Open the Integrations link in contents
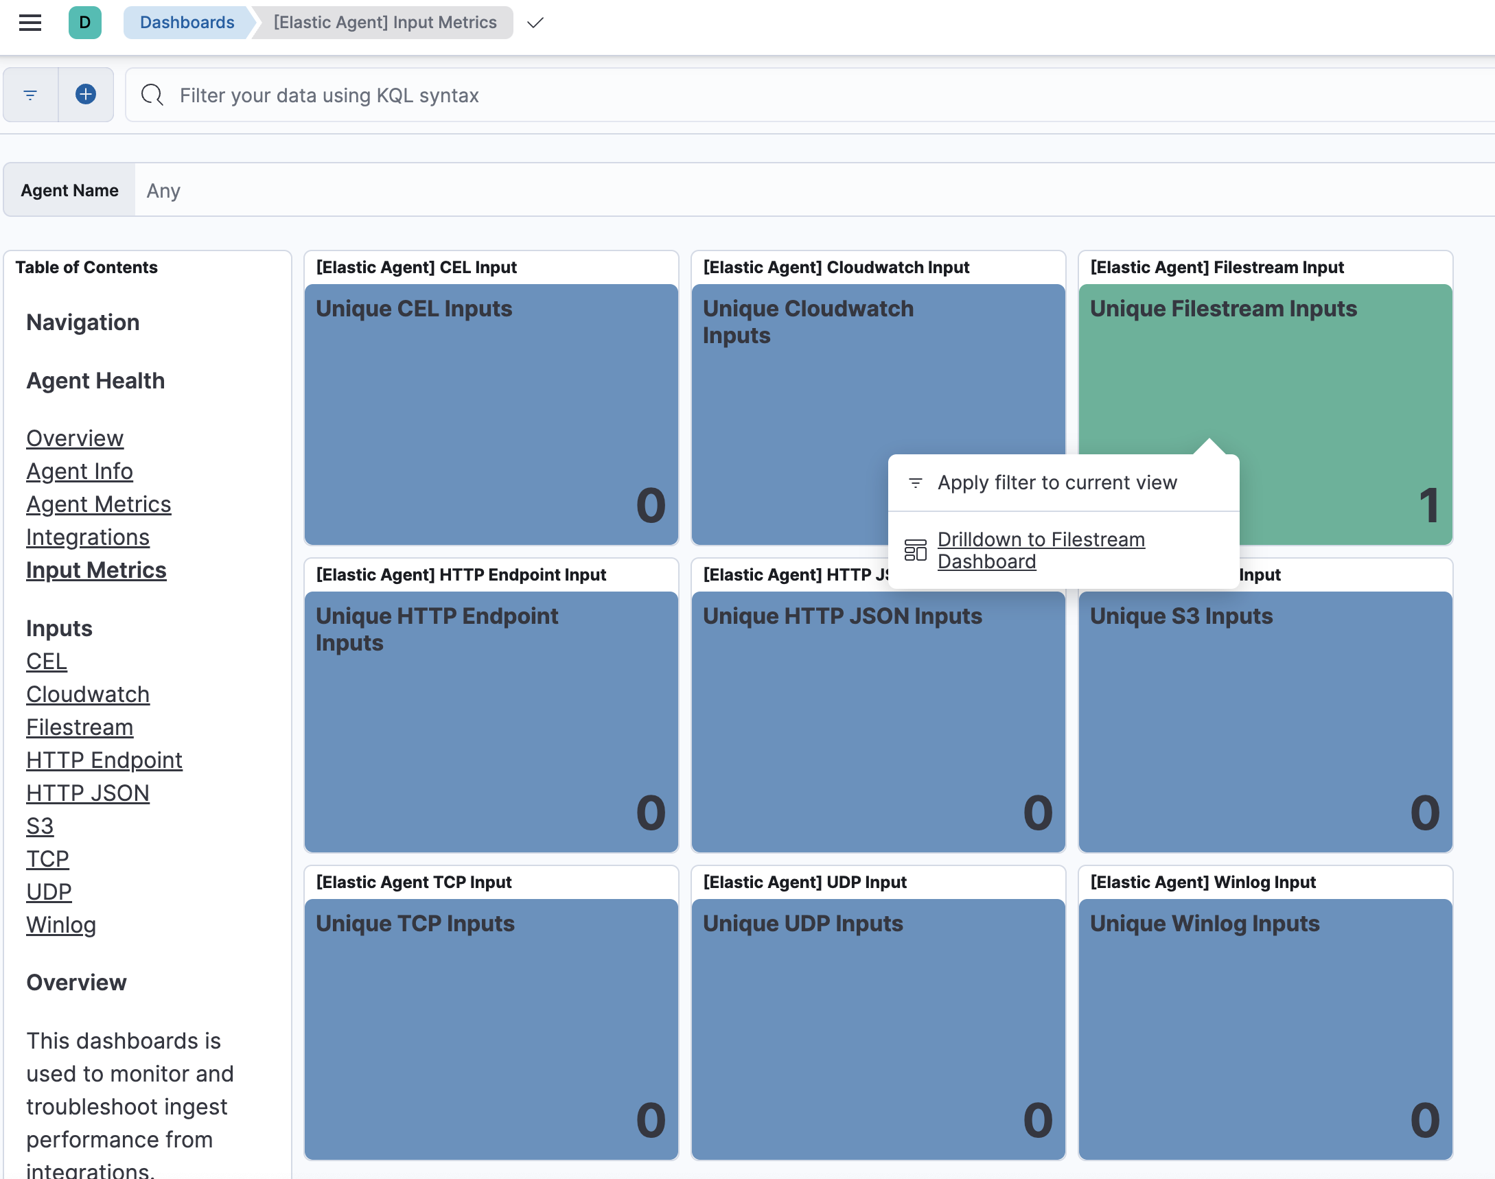1495x1179 pixels. click(x=88, y=537)
